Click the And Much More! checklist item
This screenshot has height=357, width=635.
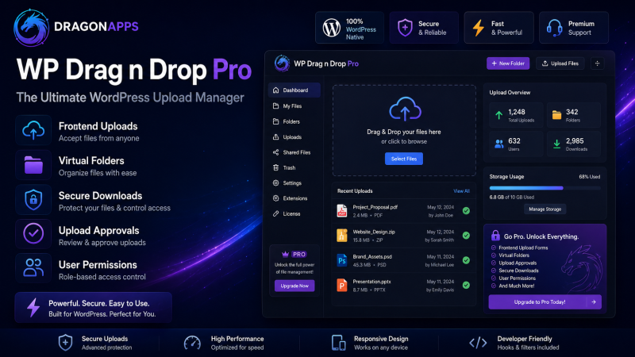coord(513,286)
